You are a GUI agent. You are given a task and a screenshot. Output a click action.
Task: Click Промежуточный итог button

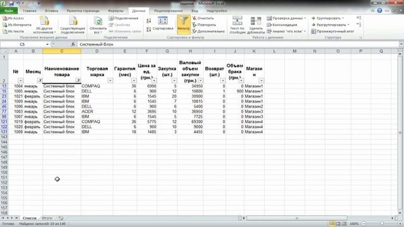click(333, 31)
